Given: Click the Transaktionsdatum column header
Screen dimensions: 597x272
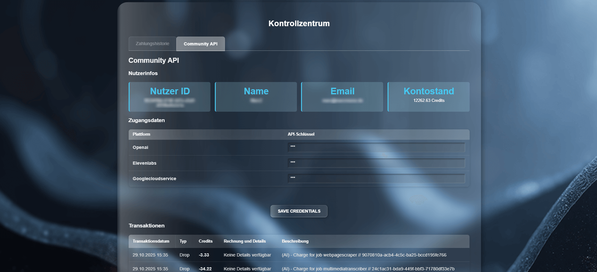Looking at the screenshot, I should pos(151,241).
